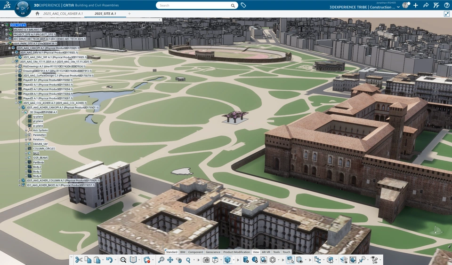Screen dimensions: 452x265
Task: Open the compass play button
Action: [23, 8]
